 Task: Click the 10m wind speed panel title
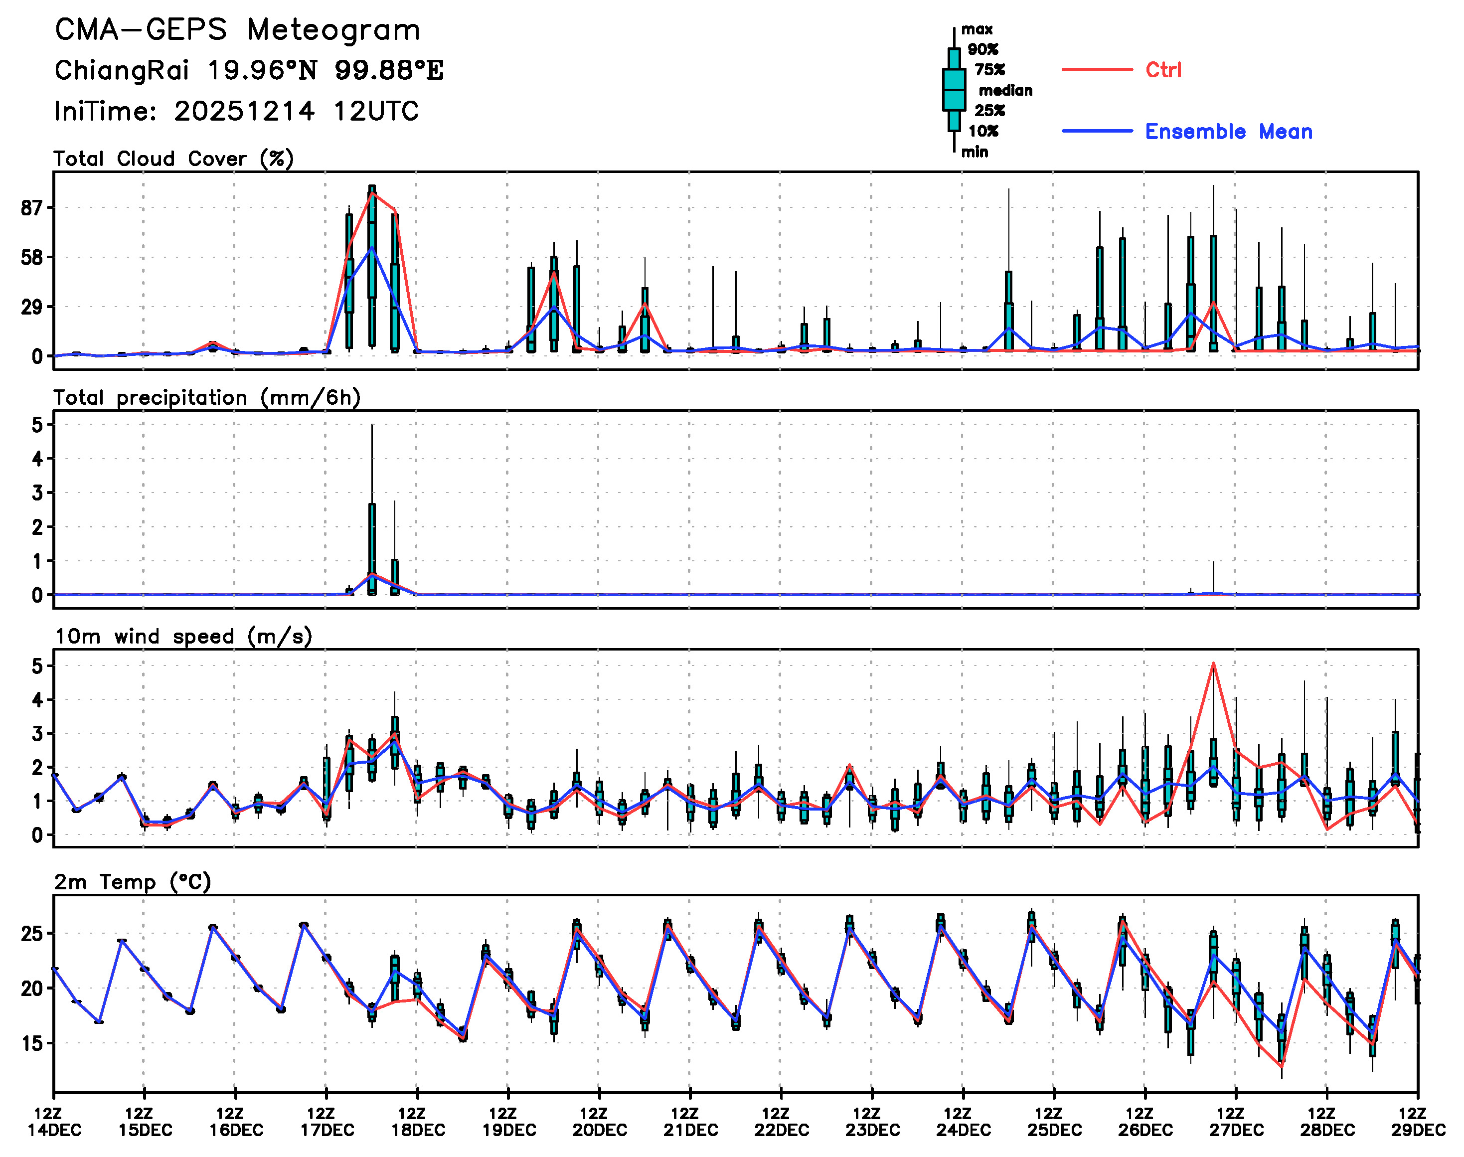[183, 637]
